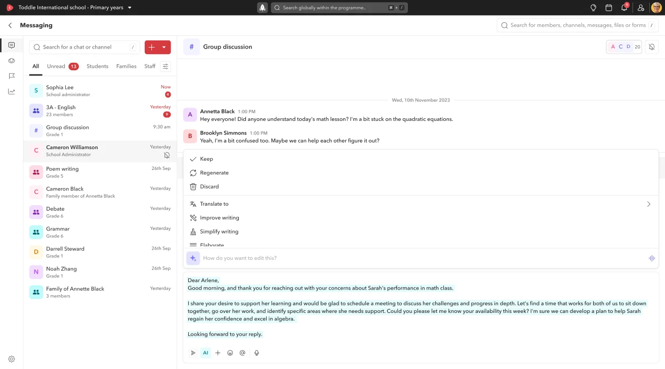Click the rocket icon in top bar

[x=263, y=8]
